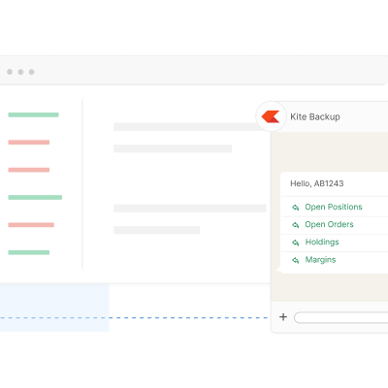
Task: Click the first gray window dot
Action: tap(10, 72)
